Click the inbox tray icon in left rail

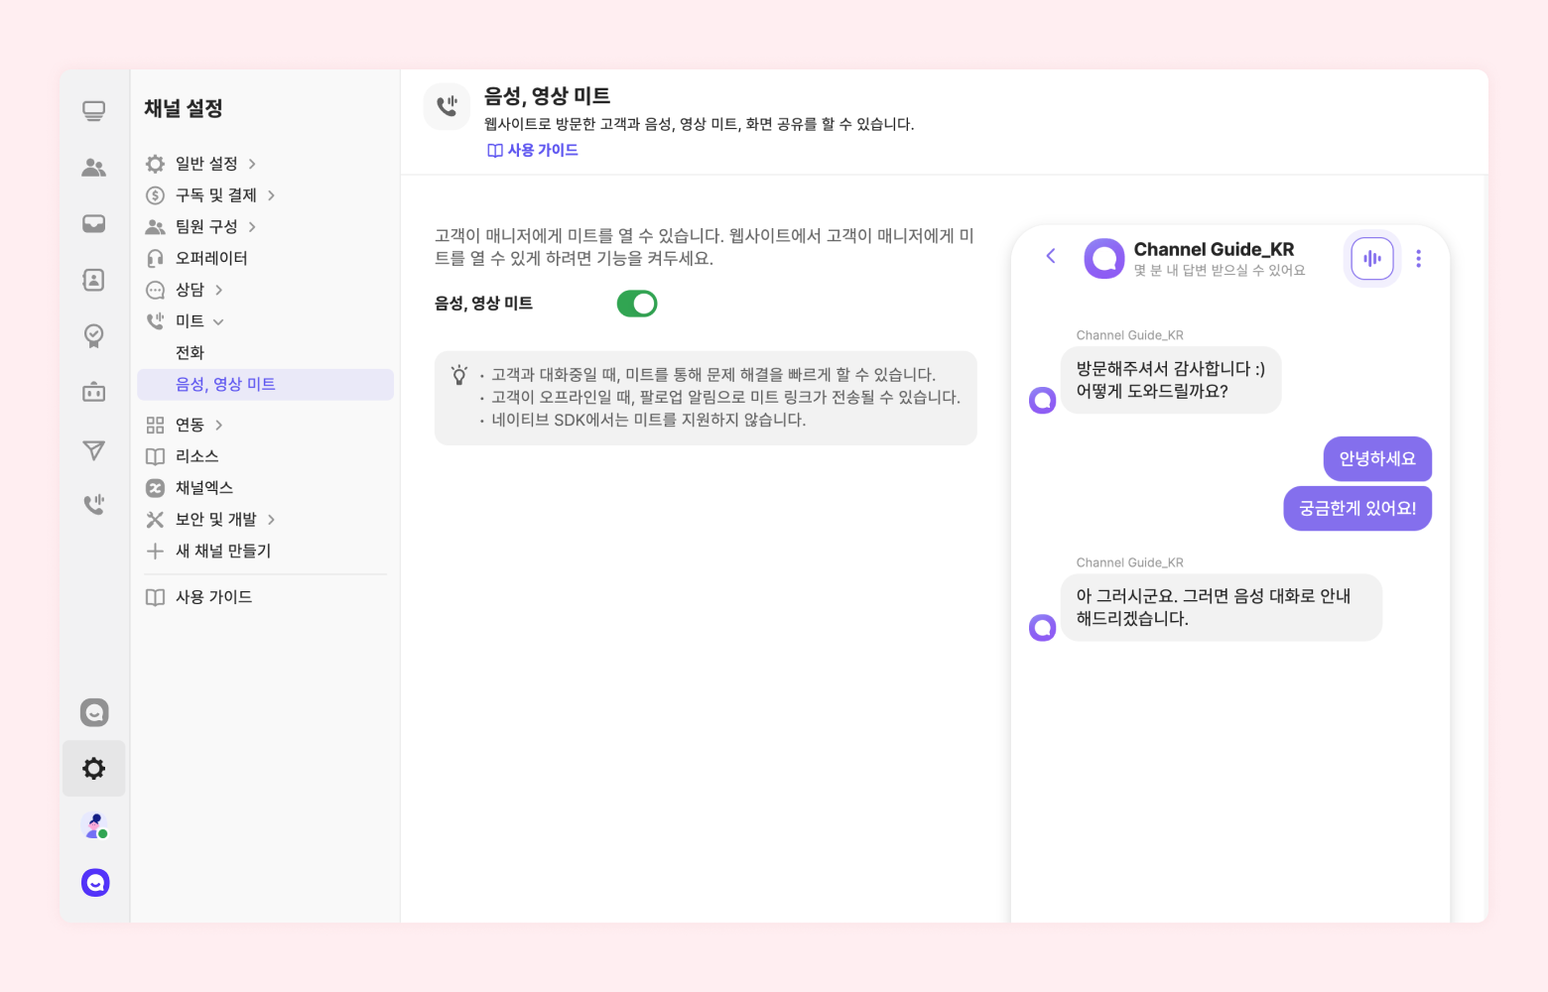click(94, 224)
